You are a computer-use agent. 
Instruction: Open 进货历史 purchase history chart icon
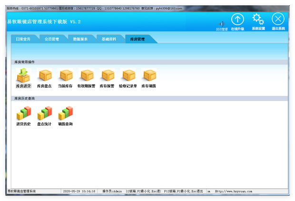(x=23, y=113)
